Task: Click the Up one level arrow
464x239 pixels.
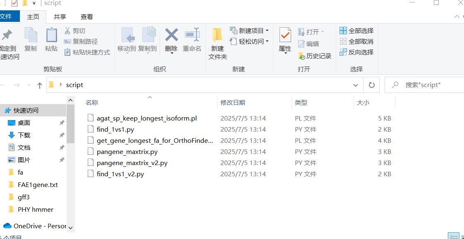Action: (x=40, y=85)
